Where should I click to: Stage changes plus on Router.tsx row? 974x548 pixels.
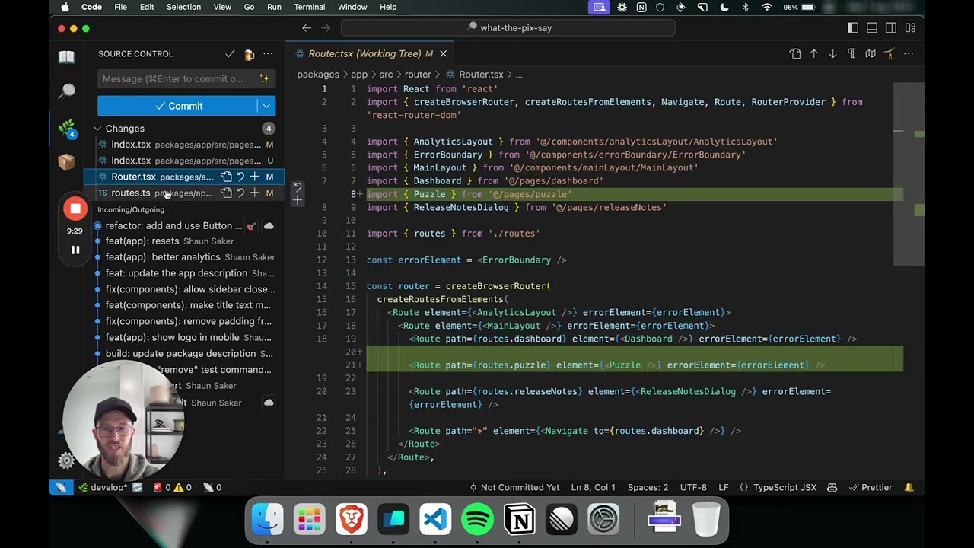coord(255,177)
